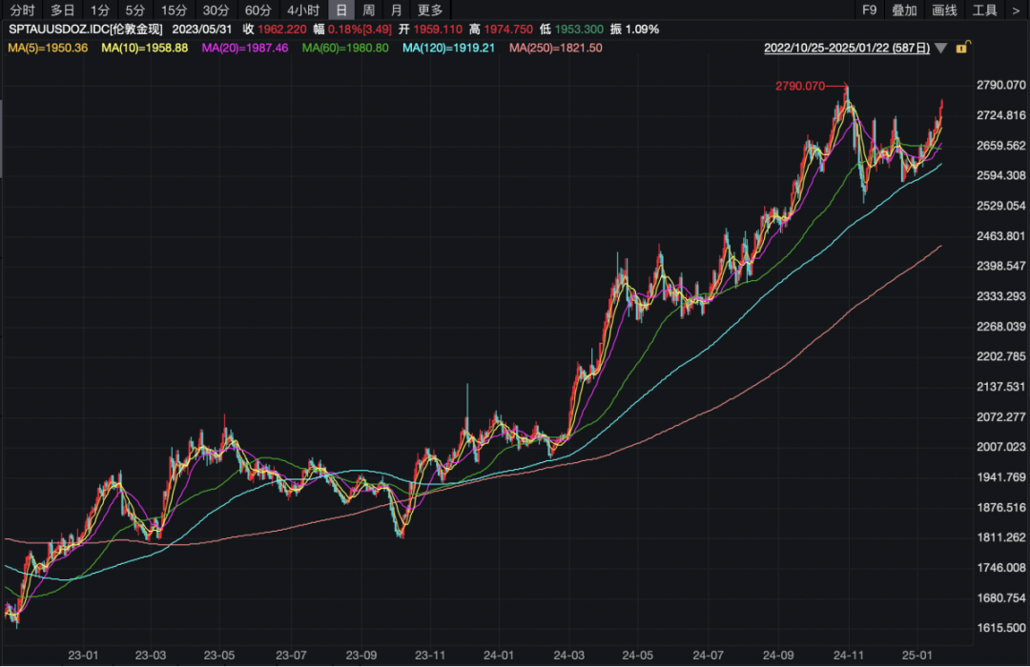Open the 叠加 overlay option
Viewport: 1030px width, 667px height.
[x=904, y=10]
